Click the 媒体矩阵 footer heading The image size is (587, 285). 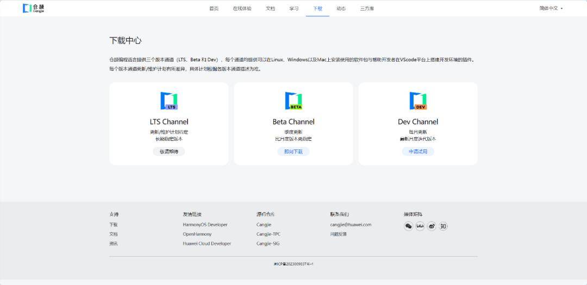tap(413, 215)
